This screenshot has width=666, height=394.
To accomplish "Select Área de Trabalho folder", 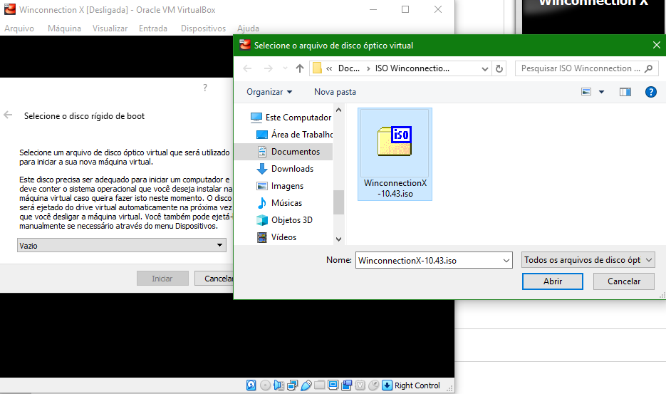I will coord(294,135).
